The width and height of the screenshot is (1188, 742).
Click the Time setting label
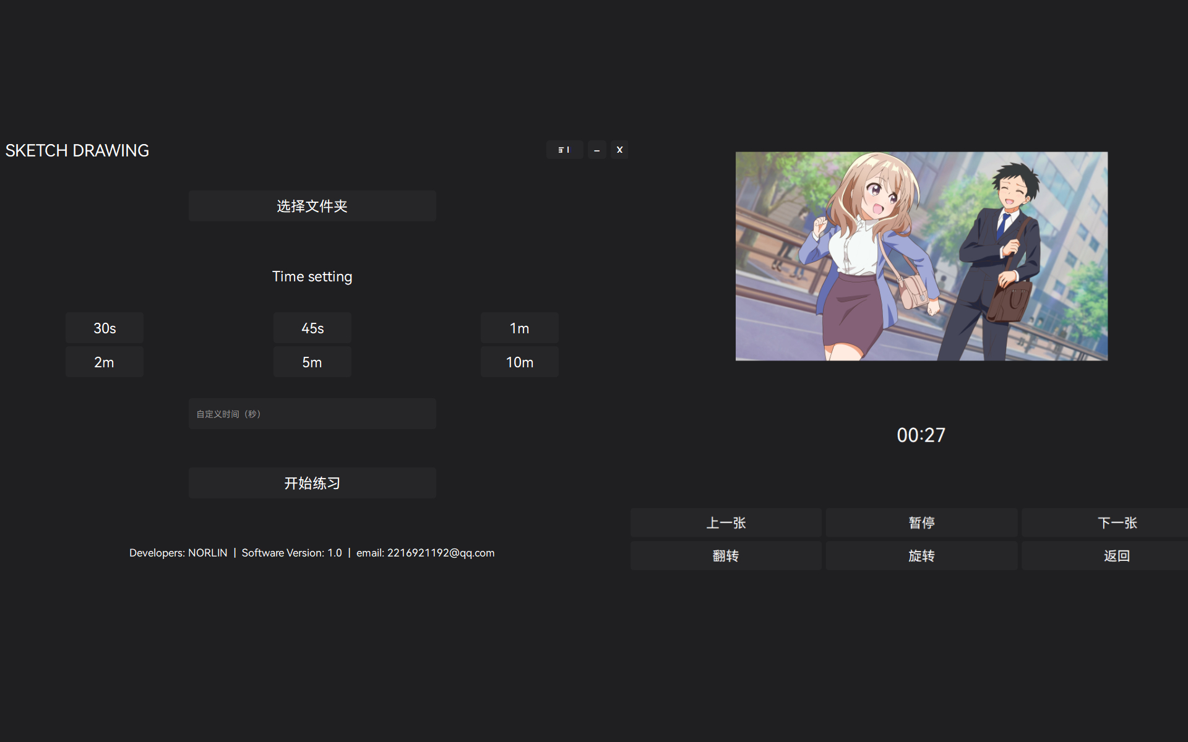pyautogui.click(x=312, y=276)
